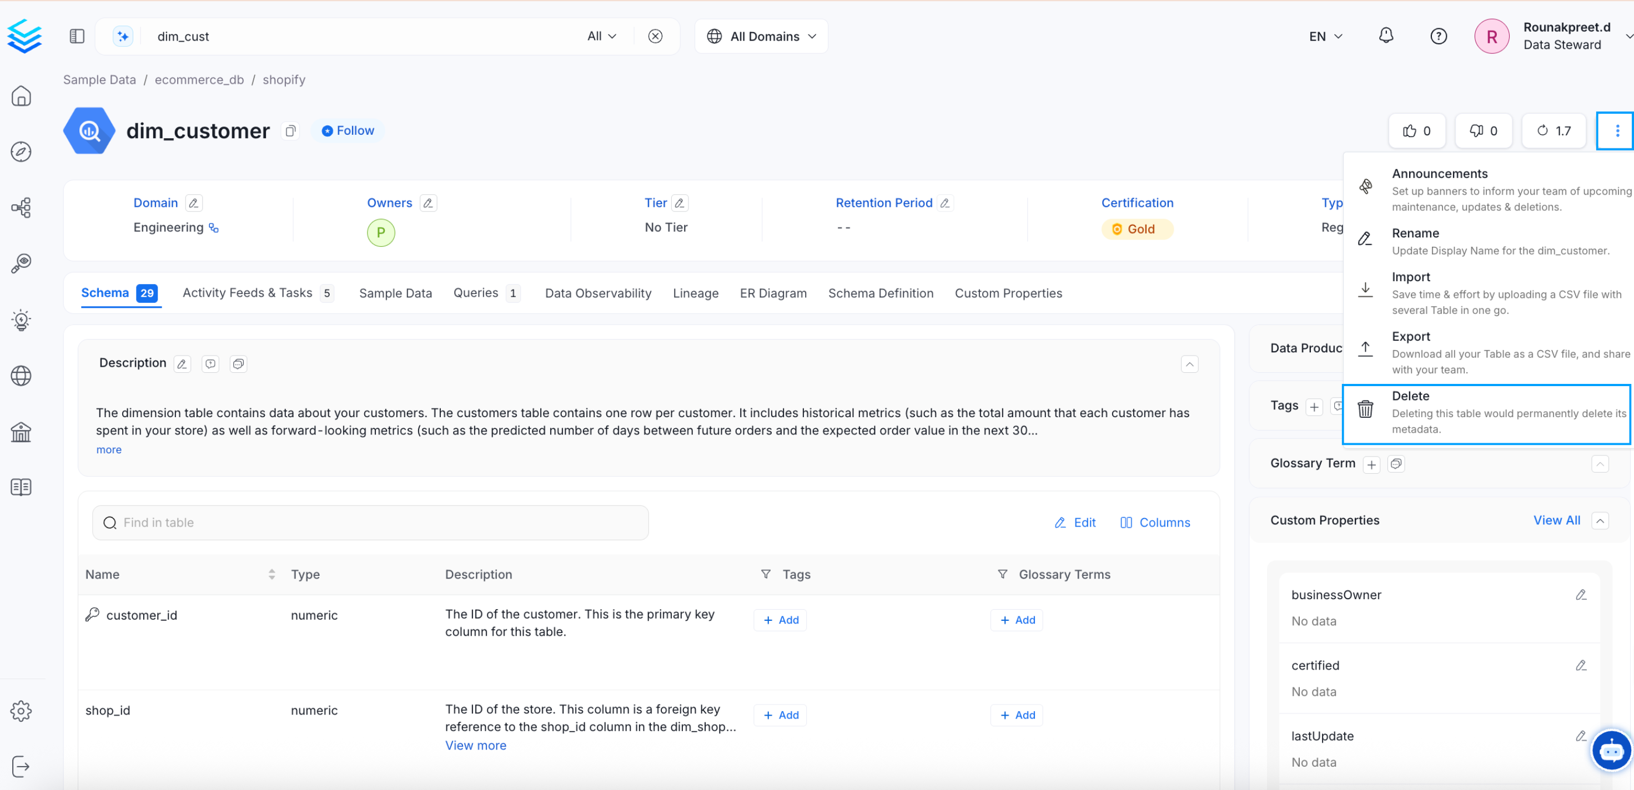Click the Tier edit pencil

click(680, 203)
